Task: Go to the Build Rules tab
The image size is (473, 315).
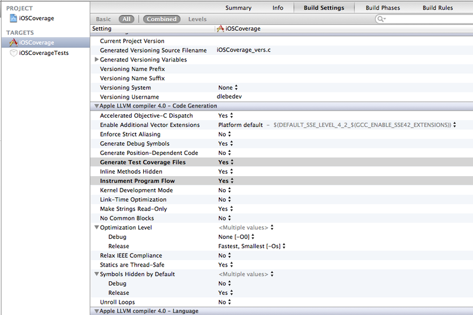Action: point(438,8)
